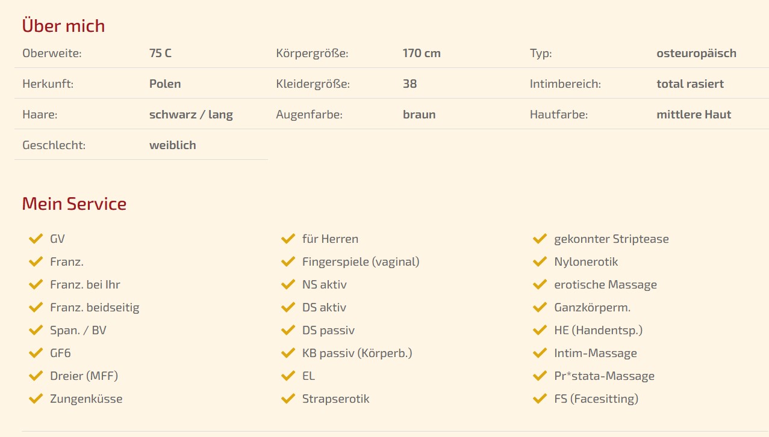Click the Haare value schwarz / lang
Screen dimensions: 769x437
click(191, 114)
